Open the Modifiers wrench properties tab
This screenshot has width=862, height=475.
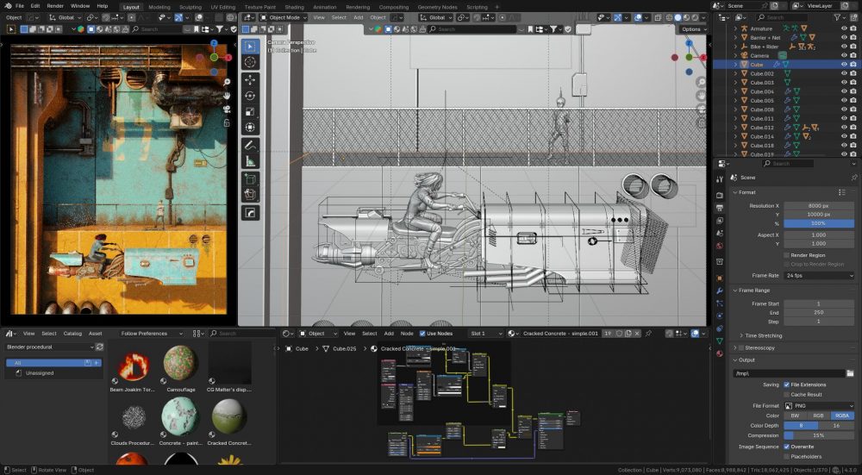click(x=720, y=291)
